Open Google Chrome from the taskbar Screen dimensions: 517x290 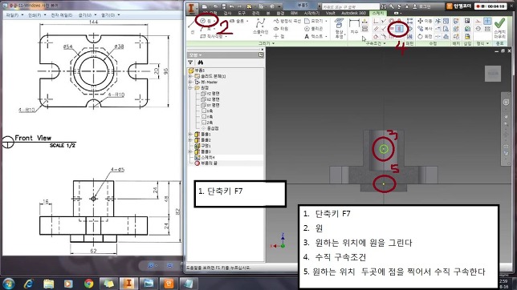pos(88,284)
